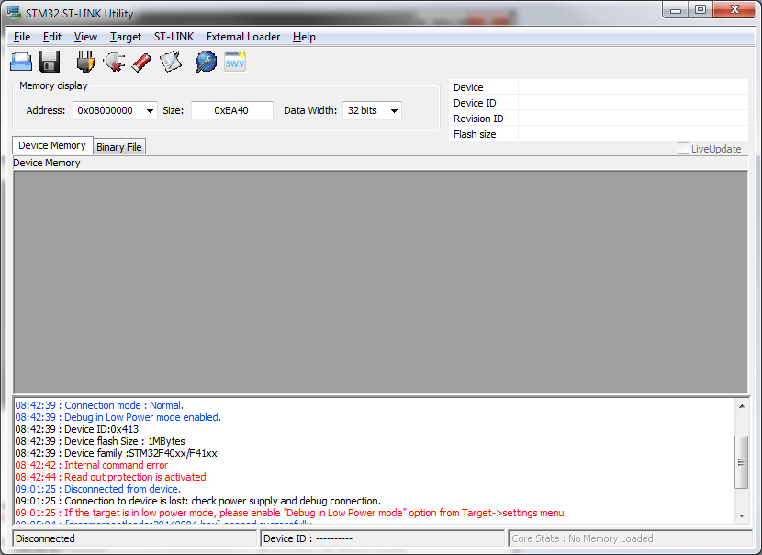Click the Full chip erase eraser icon
Viewport: 762px width, 555px height.
point(141,62)
